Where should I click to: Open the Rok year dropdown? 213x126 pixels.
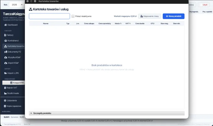[x=17, y=5]
